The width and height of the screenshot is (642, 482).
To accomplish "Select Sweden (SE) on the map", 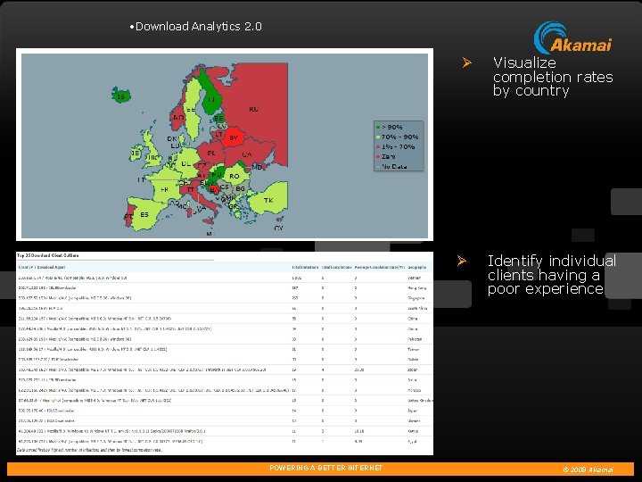I will pos(191,110).
